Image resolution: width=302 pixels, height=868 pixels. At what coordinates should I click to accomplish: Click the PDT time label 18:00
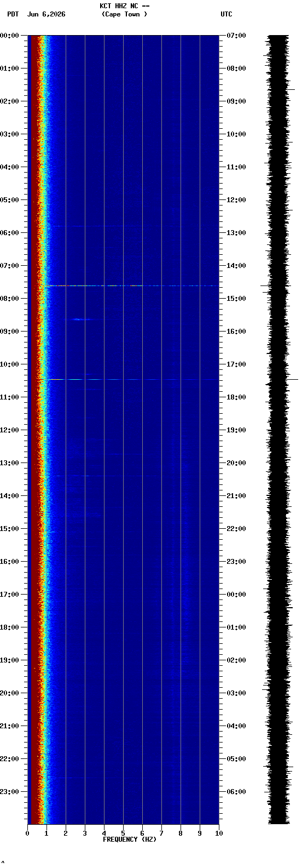(x=10, y=627)
